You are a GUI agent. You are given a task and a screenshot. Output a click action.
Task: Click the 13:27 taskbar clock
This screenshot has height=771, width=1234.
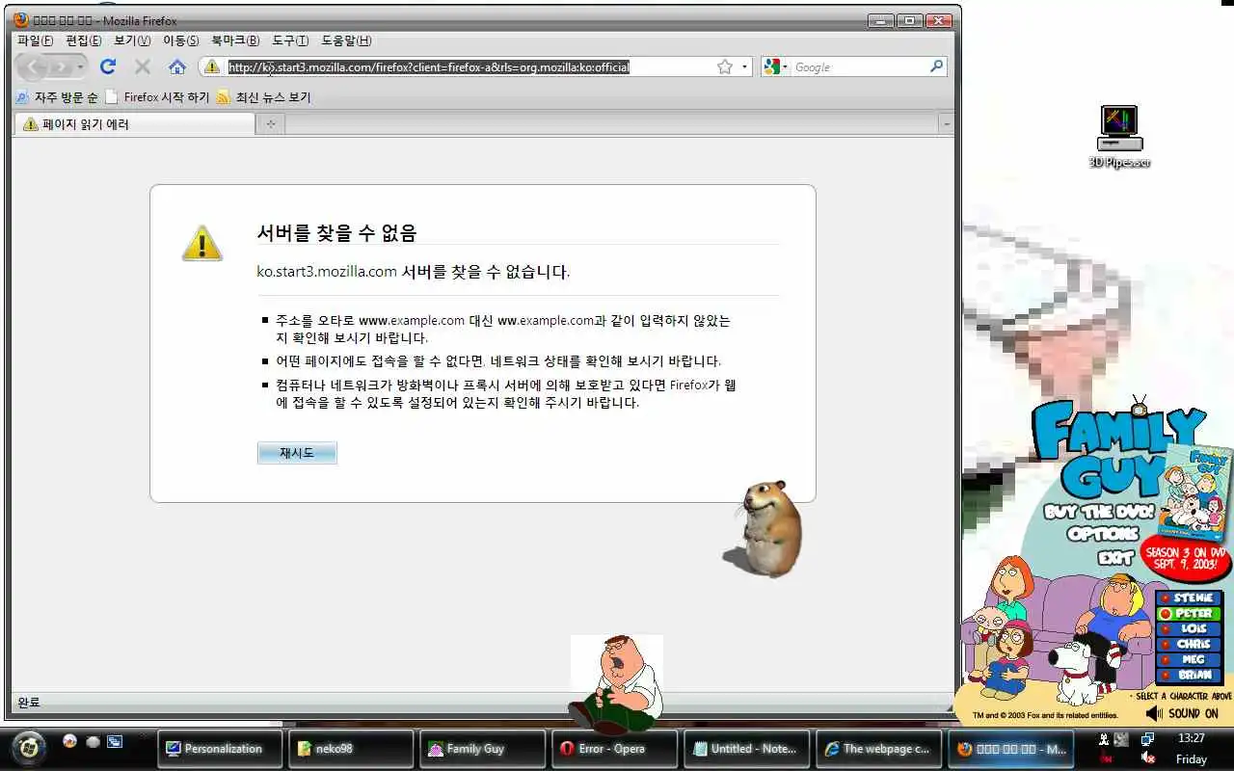coord(1192,738)
